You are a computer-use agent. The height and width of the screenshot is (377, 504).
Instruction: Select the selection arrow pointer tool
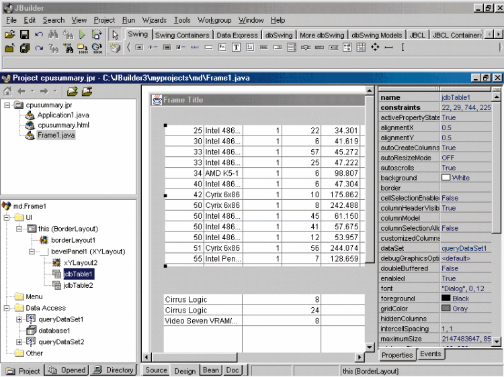click(115, 35)
